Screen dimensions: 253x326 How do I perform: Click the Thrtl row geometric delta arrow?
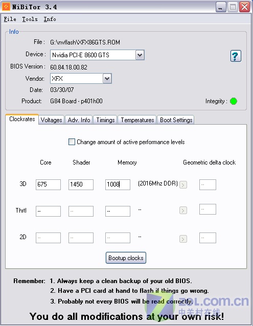pyautogui.click(x=183, y=211)
